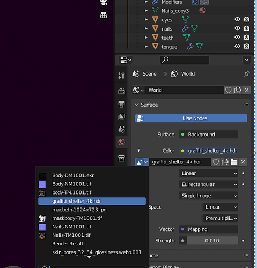
Task: Expand the tongue tree item
Action: point(146,47)
